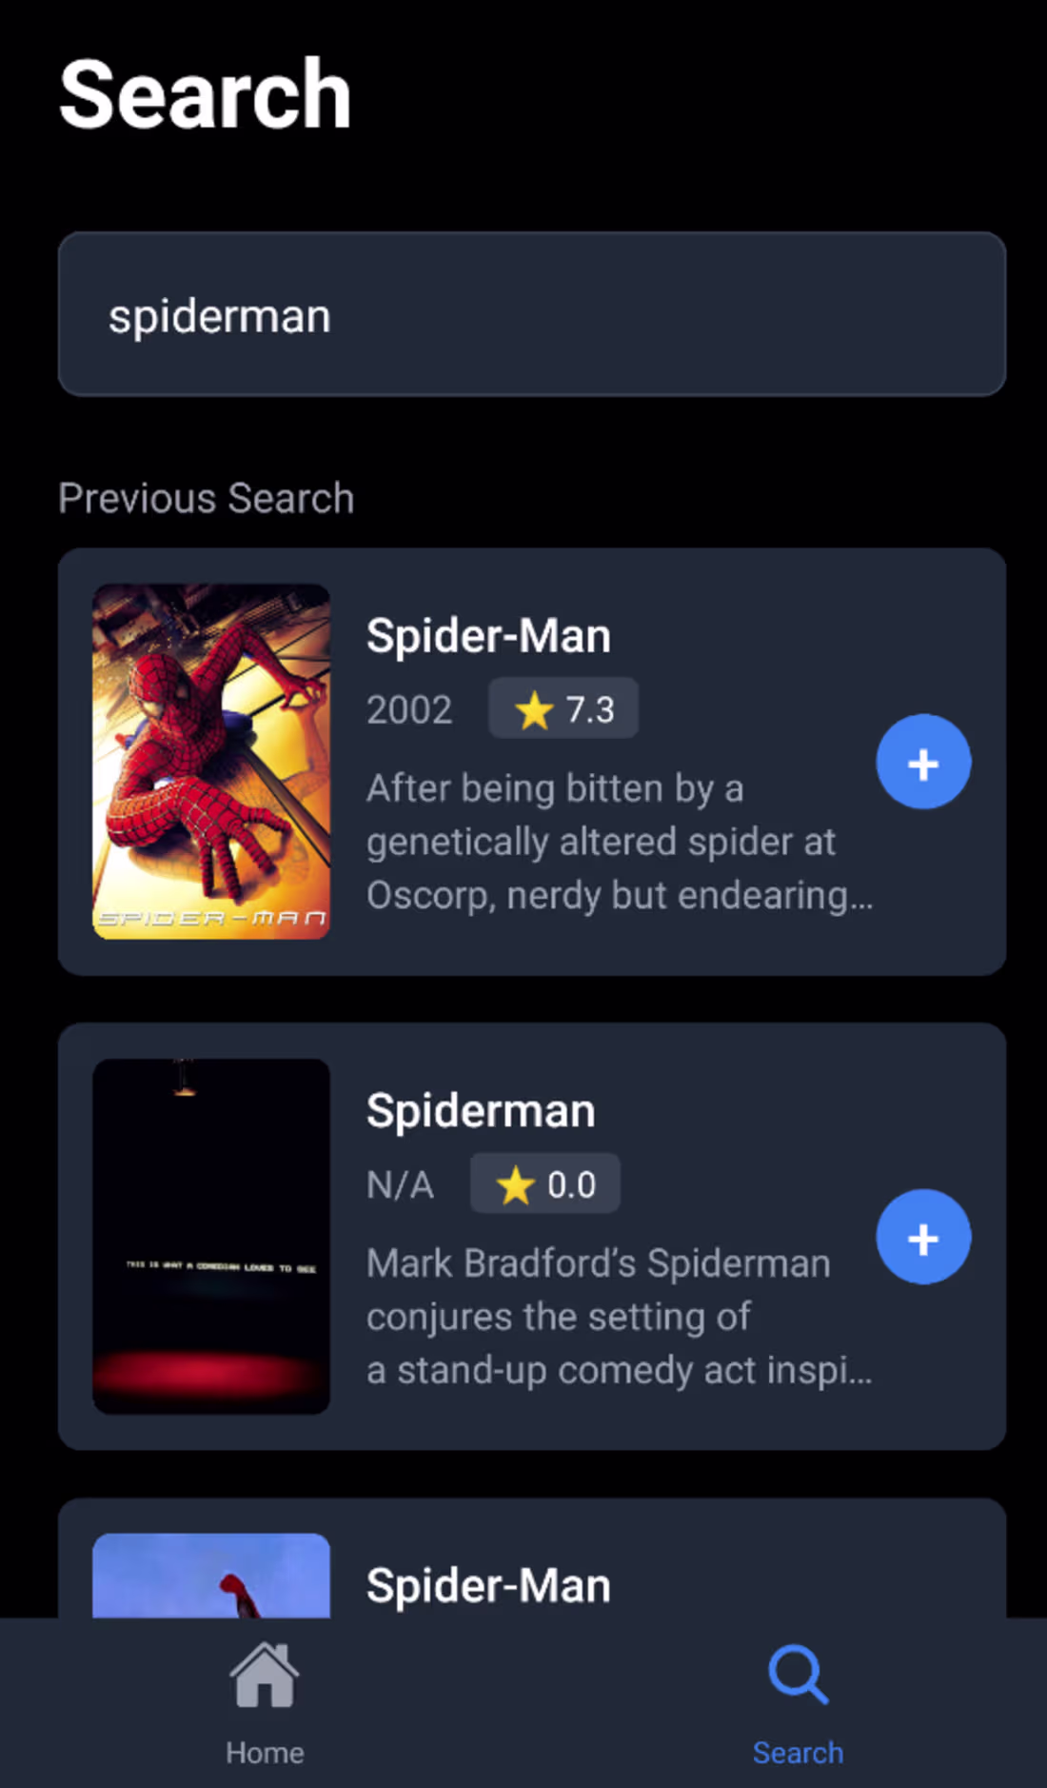1047x1788 pixels.
Task: Click the star icon next to 0.0 rating
Action: point(518,1183)
